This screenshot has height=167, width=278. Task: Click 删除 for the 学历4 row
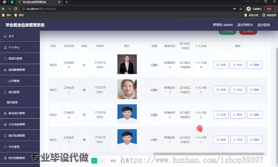click(255, 65)
